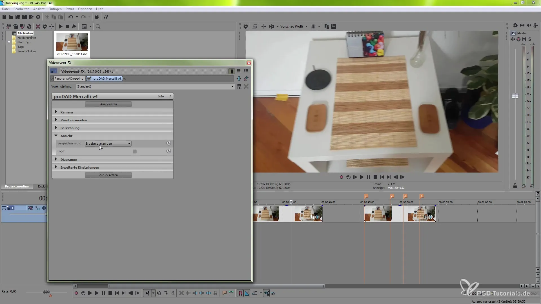The width and height of the screenshot is (541, 304).
Task: Open preview window properties gear icon
Action: tap(246, 26)
